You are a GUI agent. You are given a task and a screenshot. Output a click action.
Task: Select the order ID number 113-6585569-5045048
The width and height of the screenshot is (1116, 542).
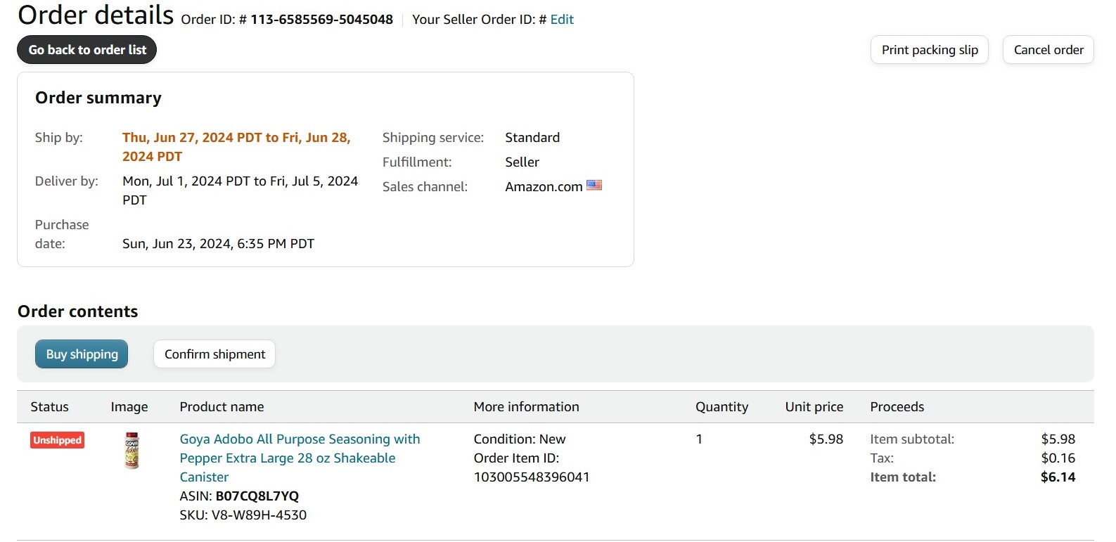(x=321, y=20)
